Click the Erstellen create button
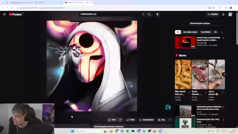238x134 pixels. [213, 14]
